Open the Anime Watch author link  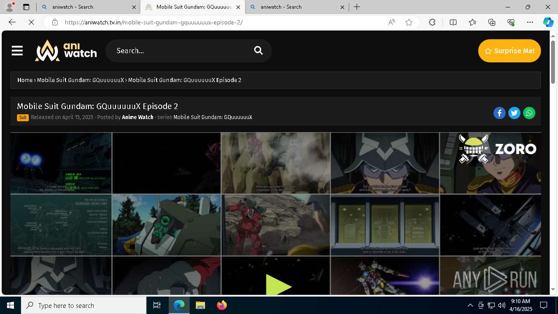138,117
